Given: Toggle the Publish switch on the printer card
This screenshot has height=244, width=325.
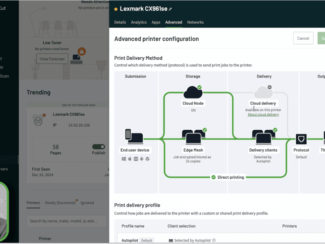Looking at the screenshot, I should coord(99,147).
